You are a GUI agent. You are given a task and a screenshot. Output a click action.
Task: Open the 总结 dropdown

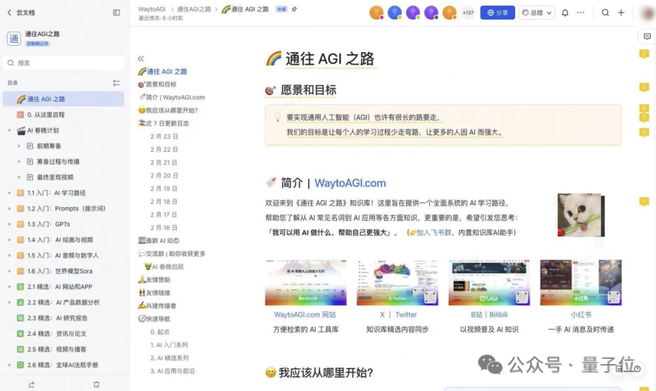pos(537,13)
